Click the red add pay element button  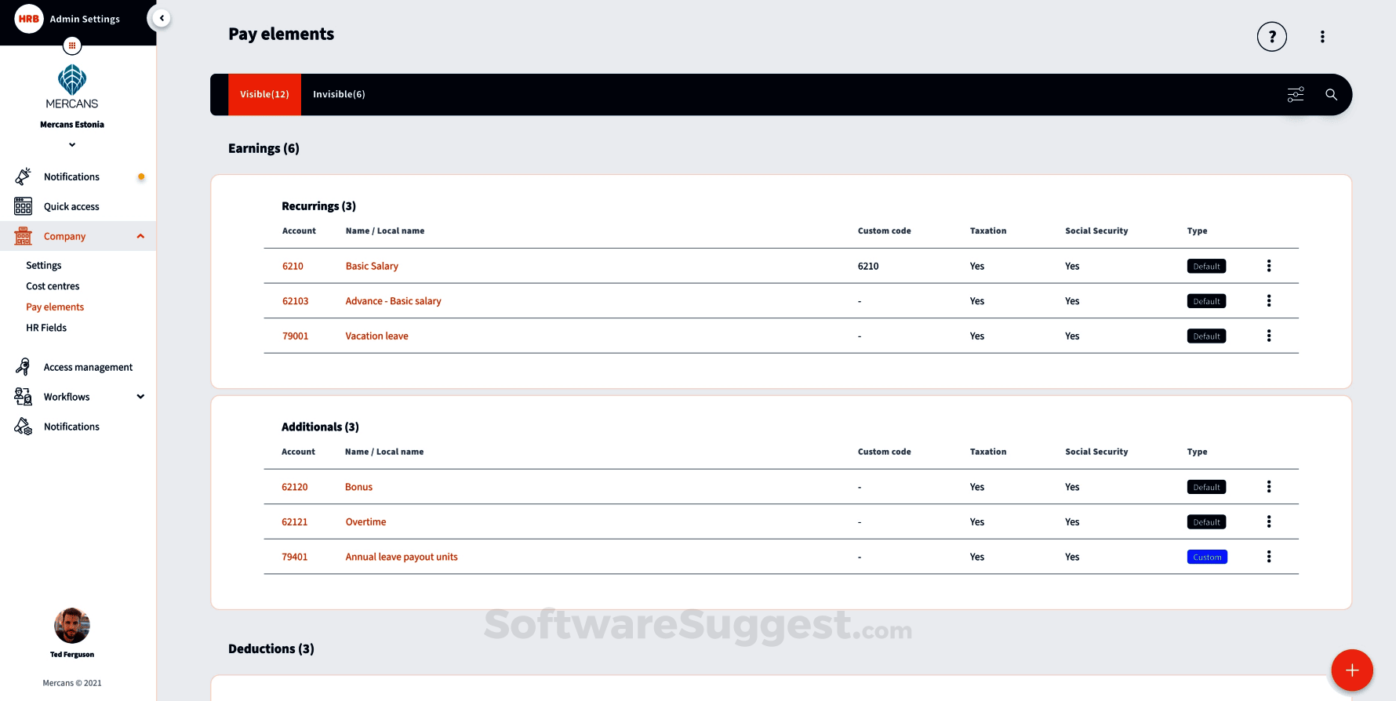(x=1351, y=670)
